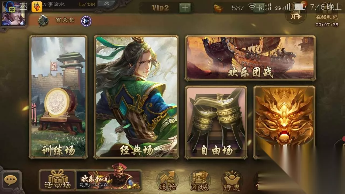Open the golden lion head mode card

click(285, 123)
